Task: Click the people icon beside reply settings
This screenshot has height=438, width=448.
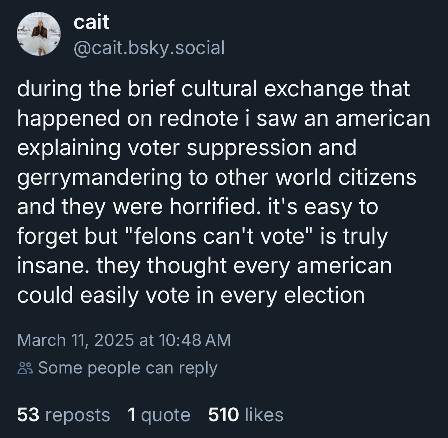Action: point(25,368)
